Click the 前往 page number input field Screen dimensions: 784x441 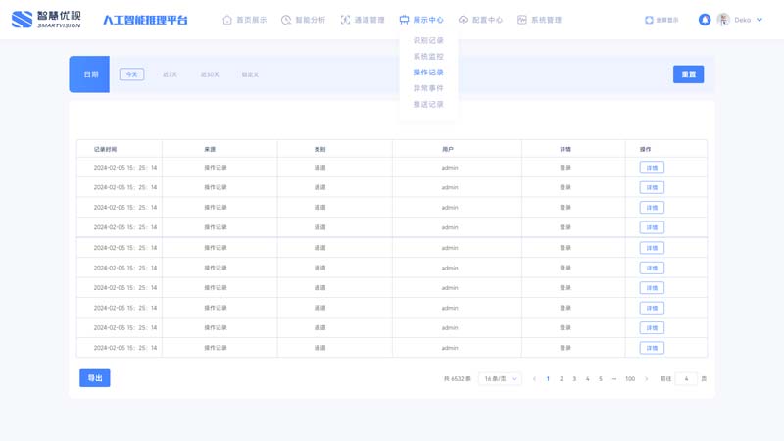[x=686, y=379]
